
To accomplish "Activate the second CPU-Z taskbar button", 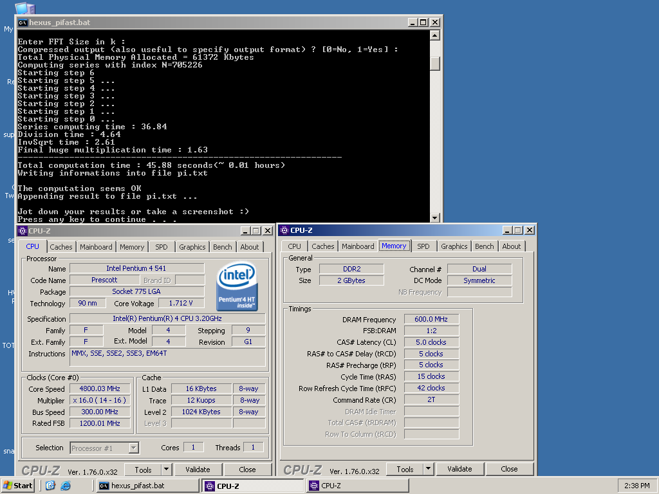I will (x=358, y=486).
